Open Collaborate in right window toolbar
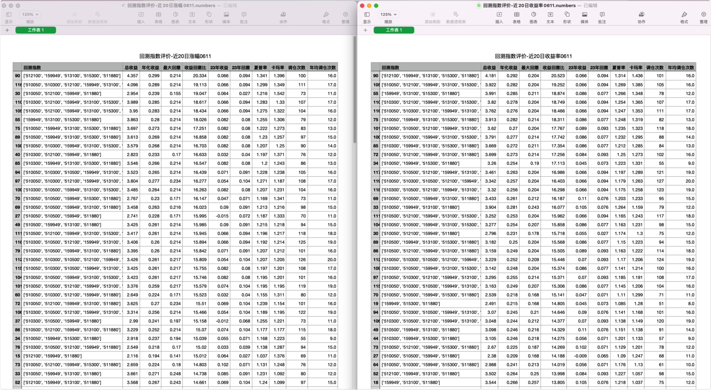Screen dimensions: 711x390 tap(641, 15)
